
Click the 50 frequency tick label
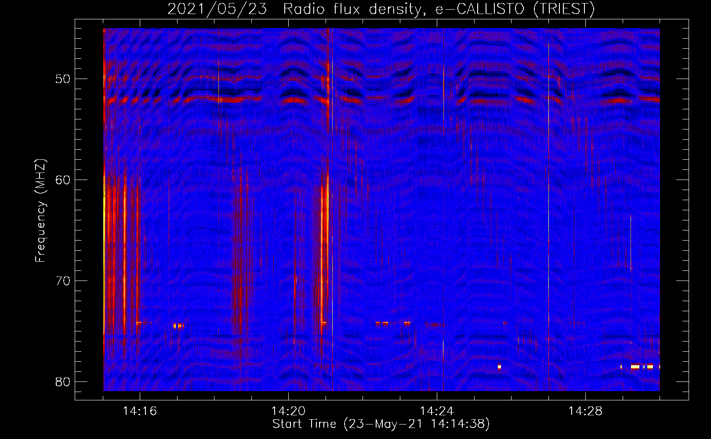pos(63,79)
